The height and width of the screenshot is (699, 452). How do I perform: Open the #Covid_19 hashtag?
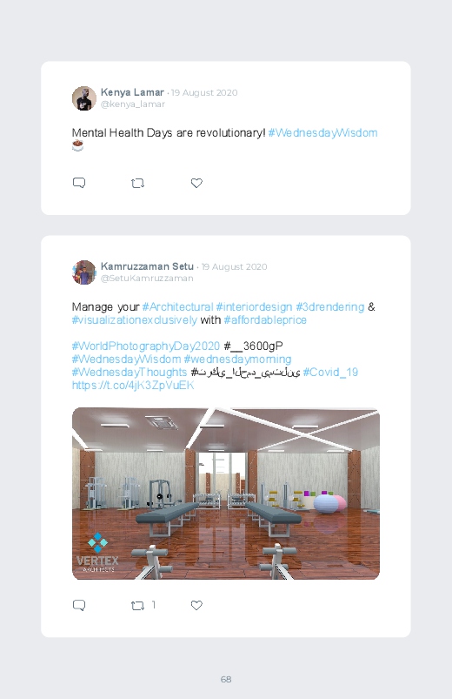pyautogui.click(x=330, y=372)
